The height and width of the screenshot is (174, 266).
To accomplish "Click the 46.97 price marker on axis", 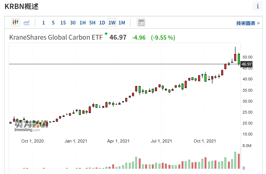I will (247, 64).
